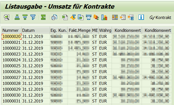Open the ABC analysis icon
The height and width of the screenshot is (105, 174).
click(x=96, y=17)
